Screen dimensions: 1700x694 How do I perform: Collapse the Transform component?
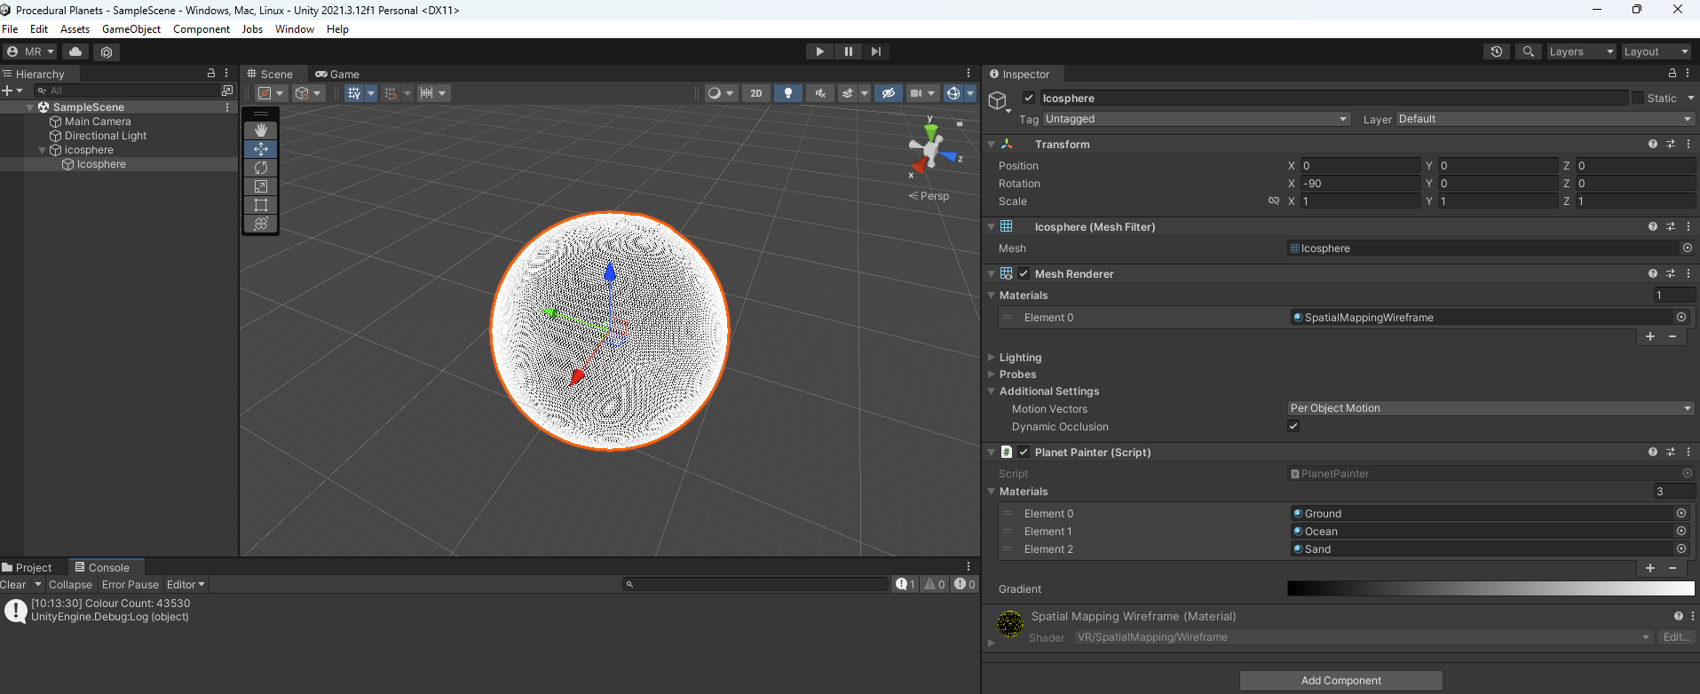[x=992, y=144]
